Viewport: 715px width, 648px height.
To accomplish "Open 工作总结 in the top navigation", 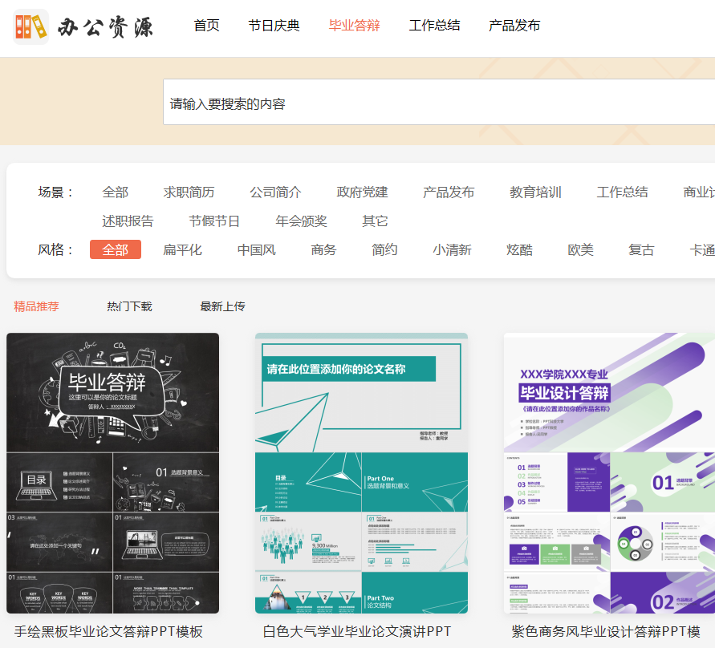I will [x=435, y=26].
